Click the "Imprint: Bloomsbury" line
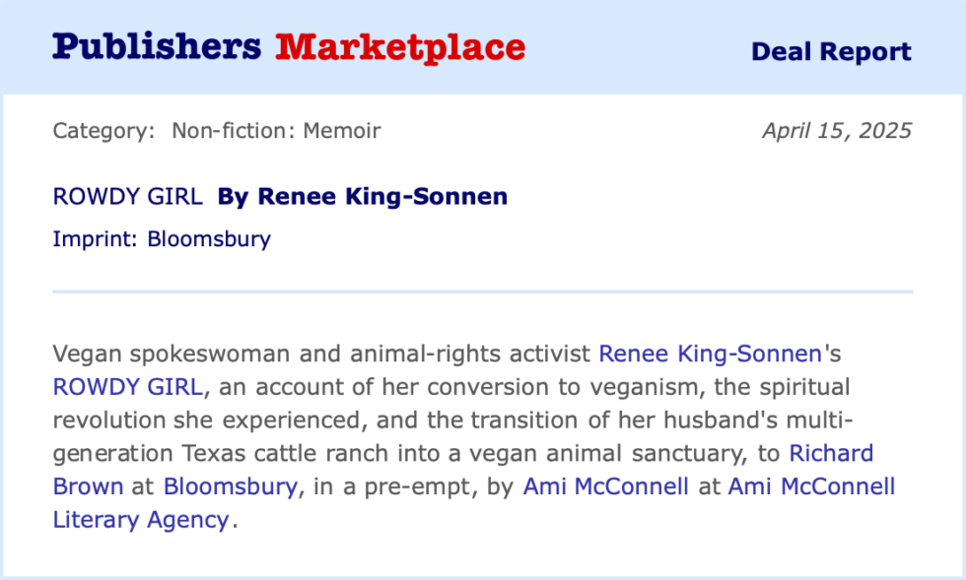Image resolution: width=966 pixels, height=580 pixels. point(162,238)
